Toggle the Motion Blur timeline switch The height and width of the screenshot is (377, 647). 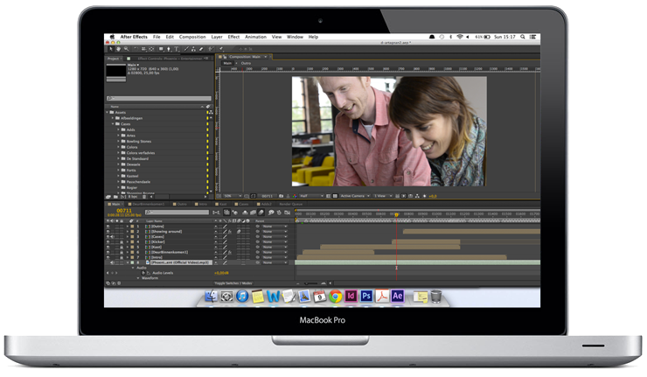261,213
